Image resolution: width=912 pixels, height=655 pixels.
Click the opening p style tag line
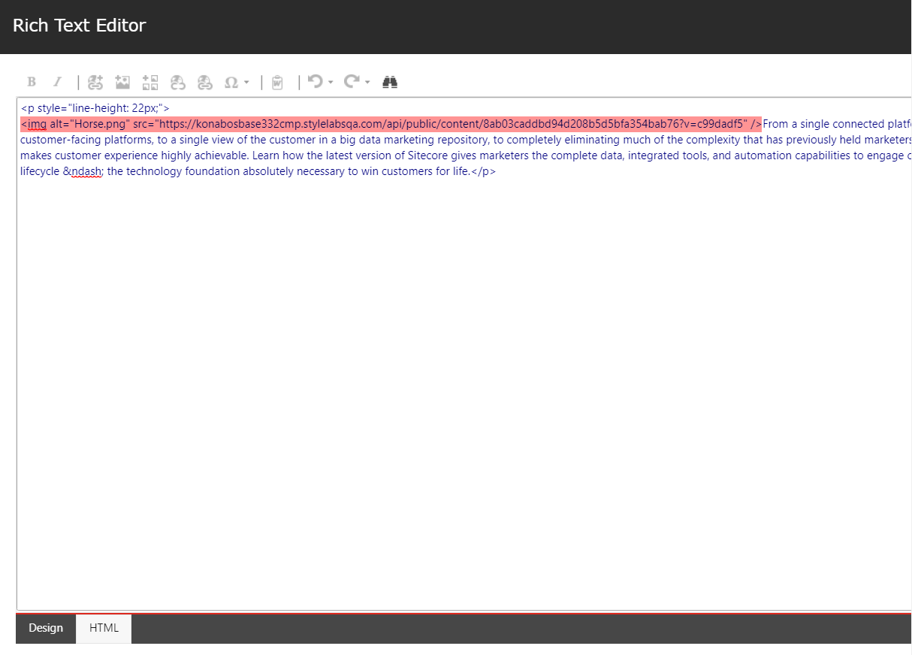(95, 108)
